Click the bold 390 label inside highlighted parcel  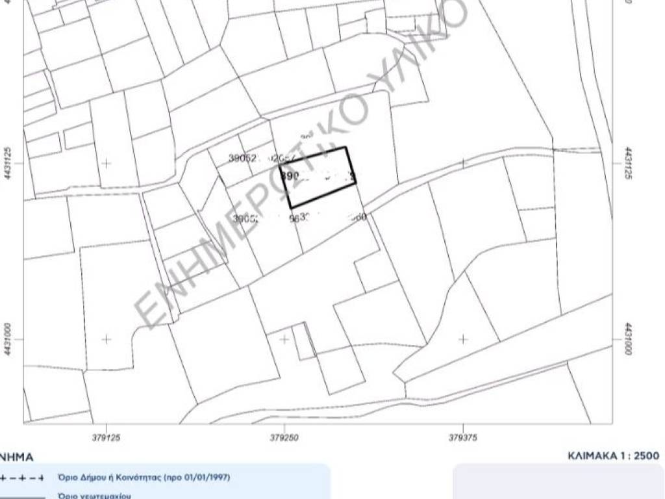tap(289, 176)
